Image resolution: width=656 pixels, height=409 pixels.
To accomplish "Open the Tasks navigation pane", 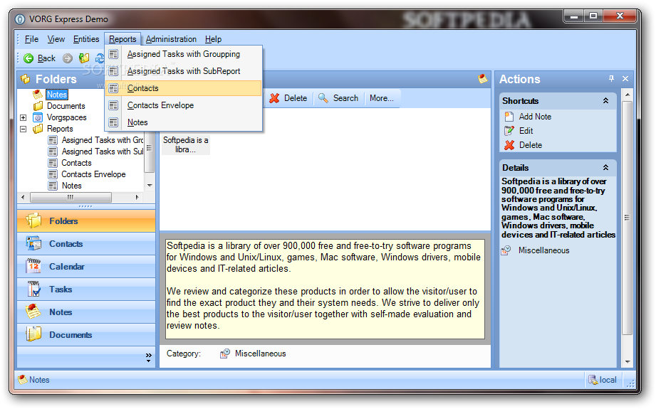I will 86,290.
